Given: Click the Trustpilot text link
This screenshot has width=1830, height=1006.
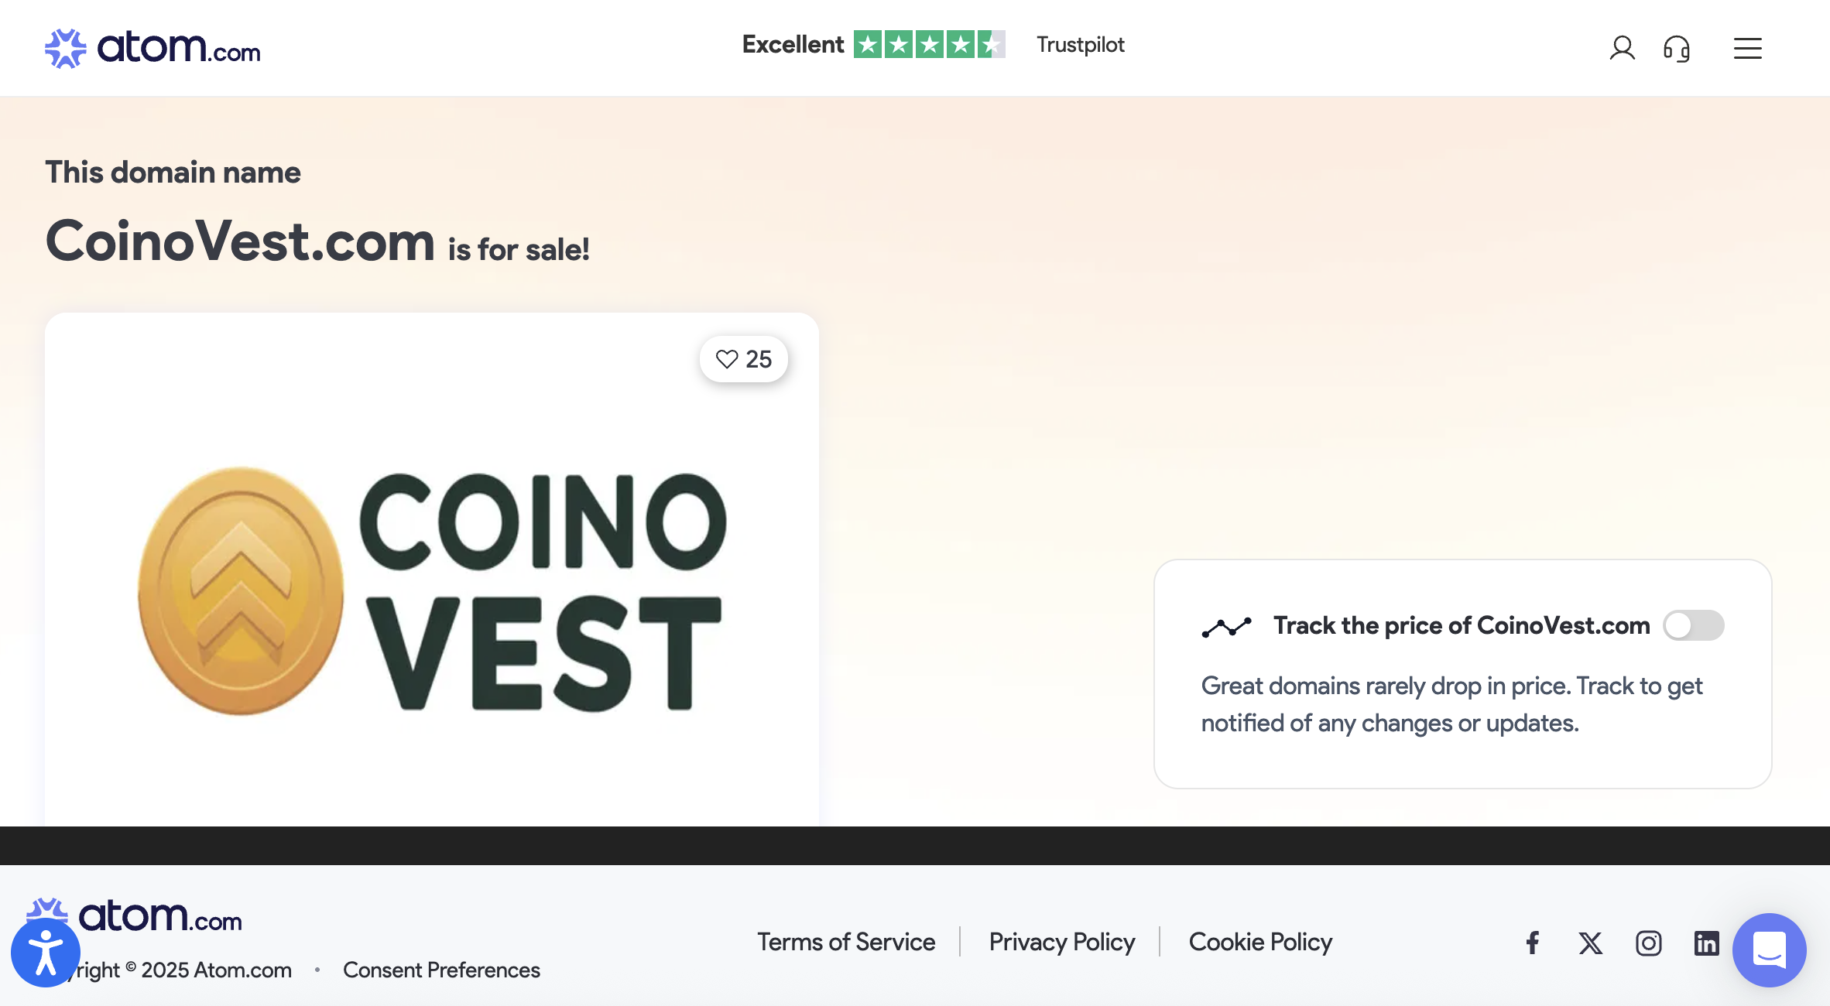Looking at the screenshot, I should point(1081,45).
